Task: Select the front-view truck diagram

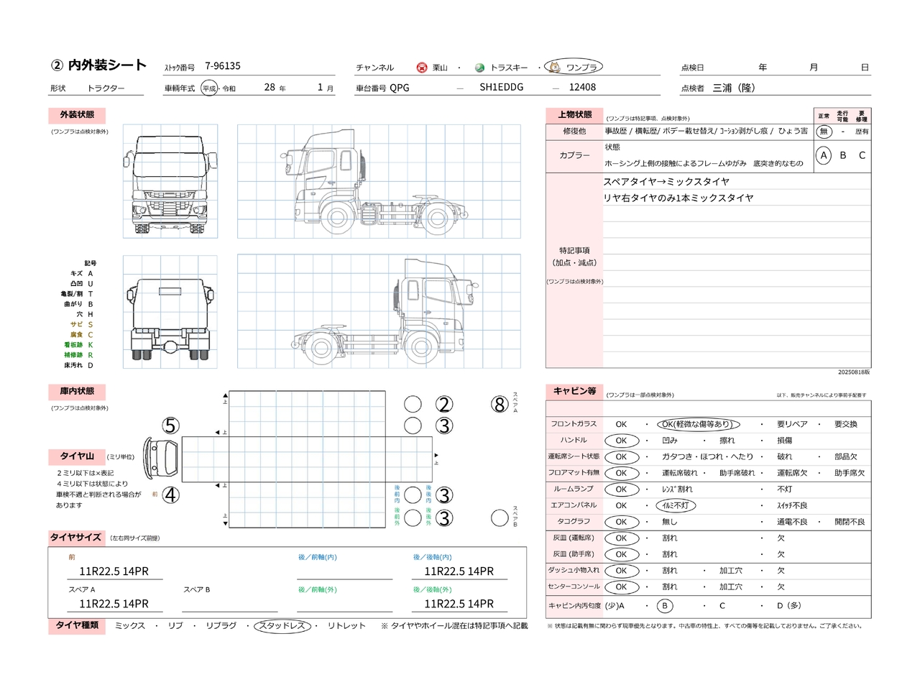Action: (x=170, y=181)
